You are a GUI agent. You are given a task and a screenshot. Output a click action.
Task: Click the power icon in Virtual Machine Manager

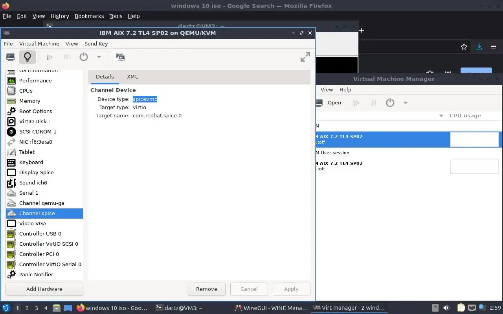point(390,103)
